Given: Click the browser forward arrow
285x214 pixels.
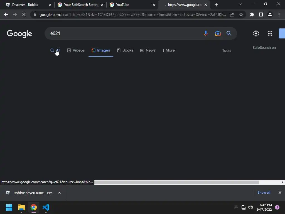Looking at the screenshot, I should [x=15, y=14].
